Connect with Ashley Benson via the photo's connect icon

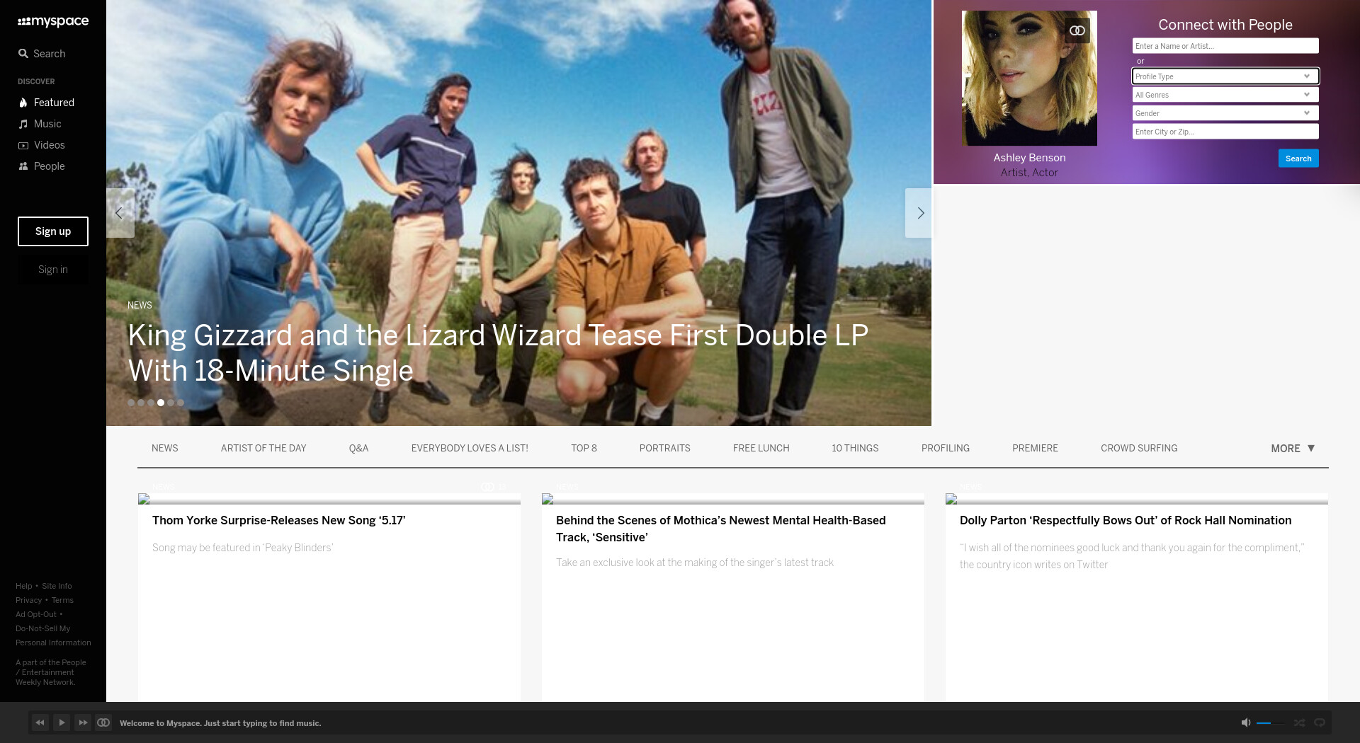click(x=1077, y=30)
